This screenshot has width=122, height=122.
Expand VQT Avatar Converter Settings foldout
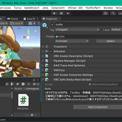click(x=43, y=75)
